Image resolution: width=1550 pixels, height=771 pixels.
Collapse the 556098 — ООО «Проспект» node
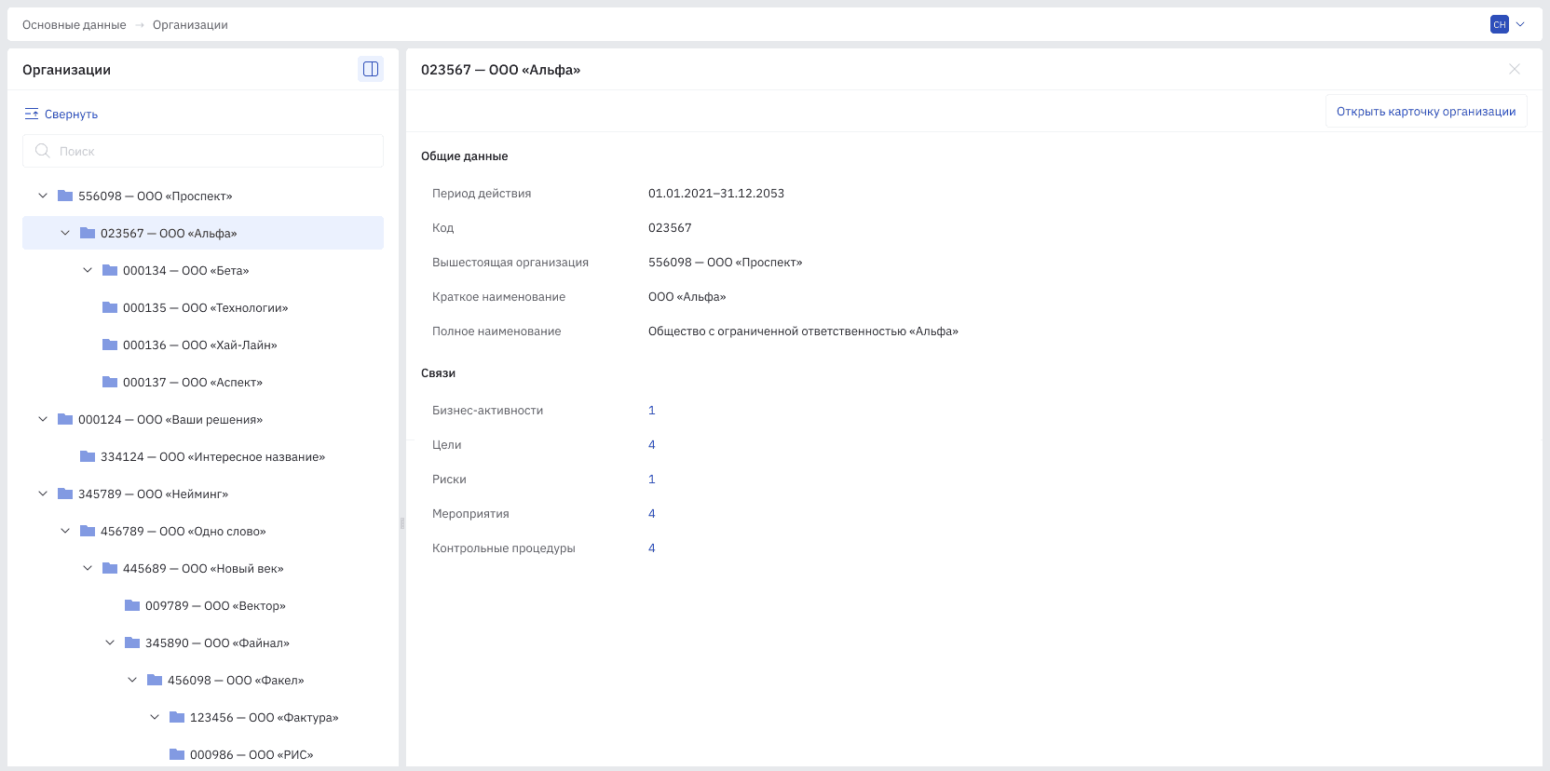coord(43,196)
